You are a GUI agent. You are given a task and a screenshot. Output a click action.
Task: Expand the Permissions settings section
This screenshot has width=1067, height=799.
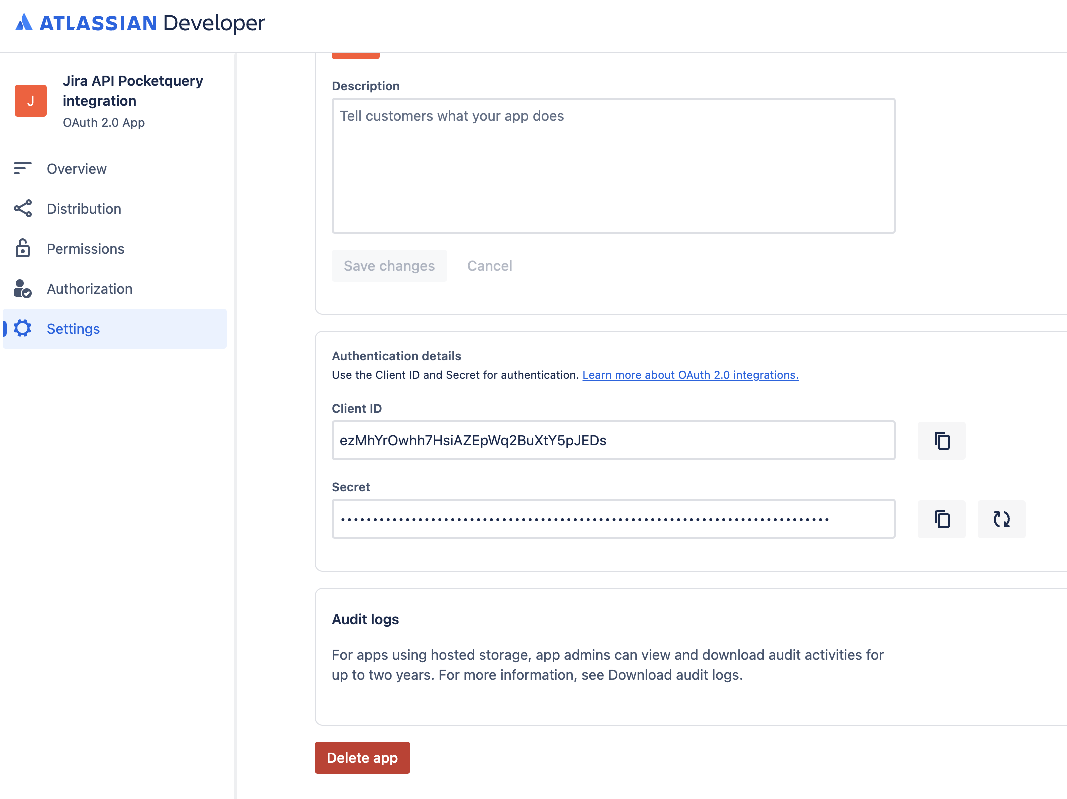tap(85, 248)
